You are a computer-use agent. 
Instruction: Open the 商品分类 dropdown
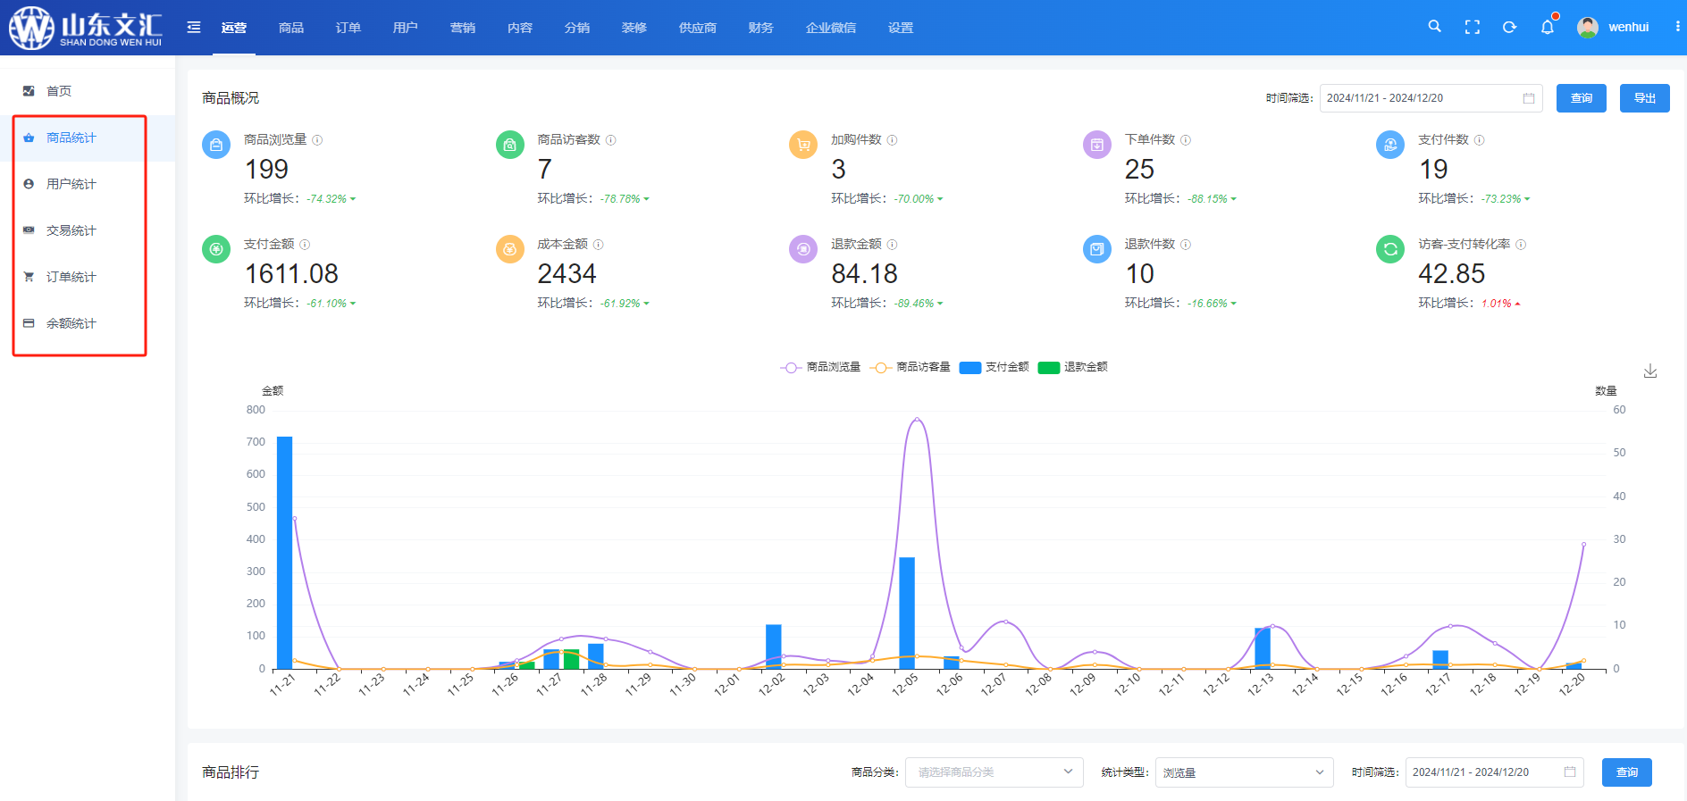[x=995, y=772]
